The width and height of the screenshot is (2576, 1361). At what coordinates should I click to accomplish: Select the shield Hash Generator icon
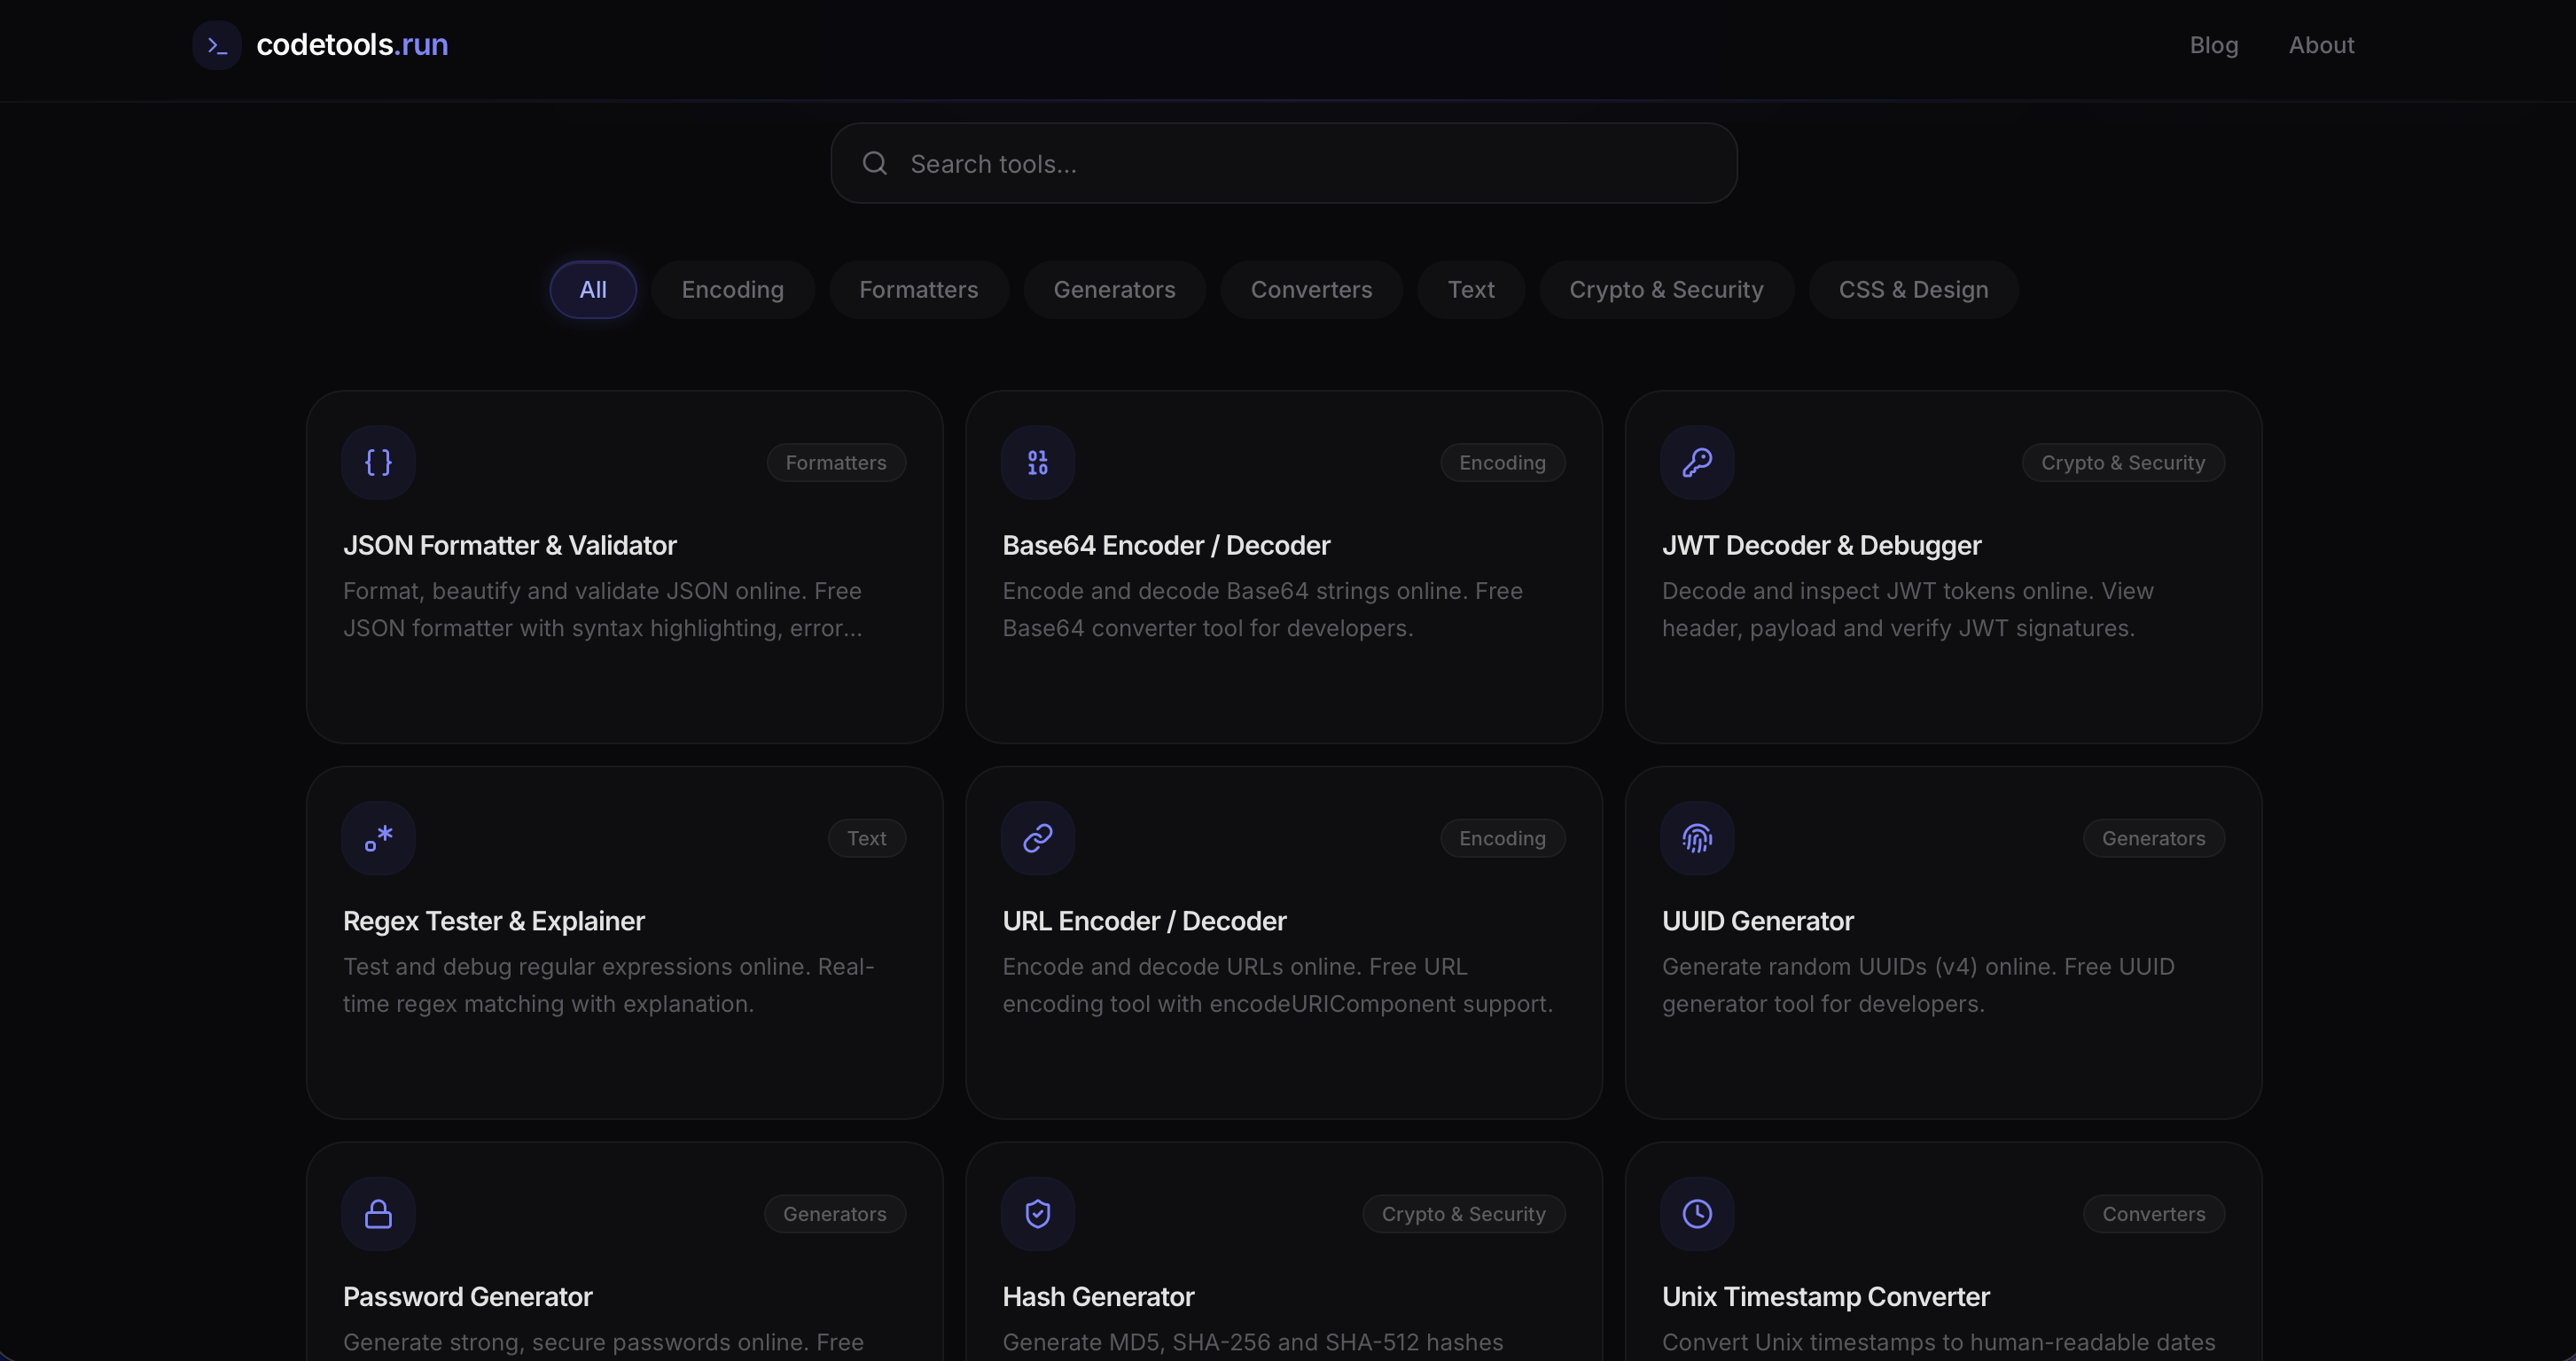click(1036, 1213)
